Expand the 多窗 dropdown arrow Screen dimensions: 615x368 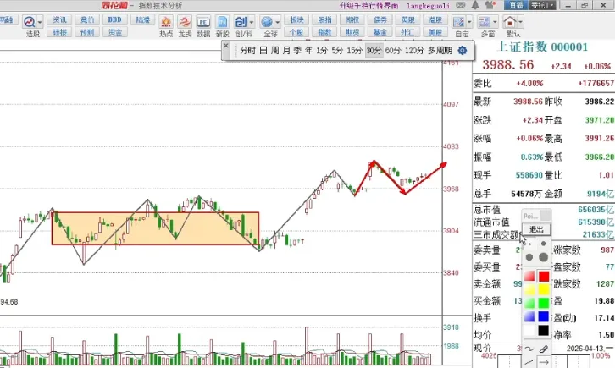tap(495, 22)
